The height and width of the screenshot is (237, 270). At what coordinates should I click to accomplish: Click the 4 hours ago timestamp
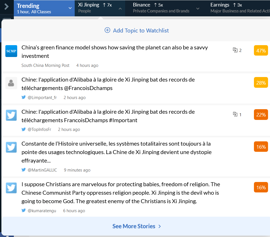[x=87, y=65]
